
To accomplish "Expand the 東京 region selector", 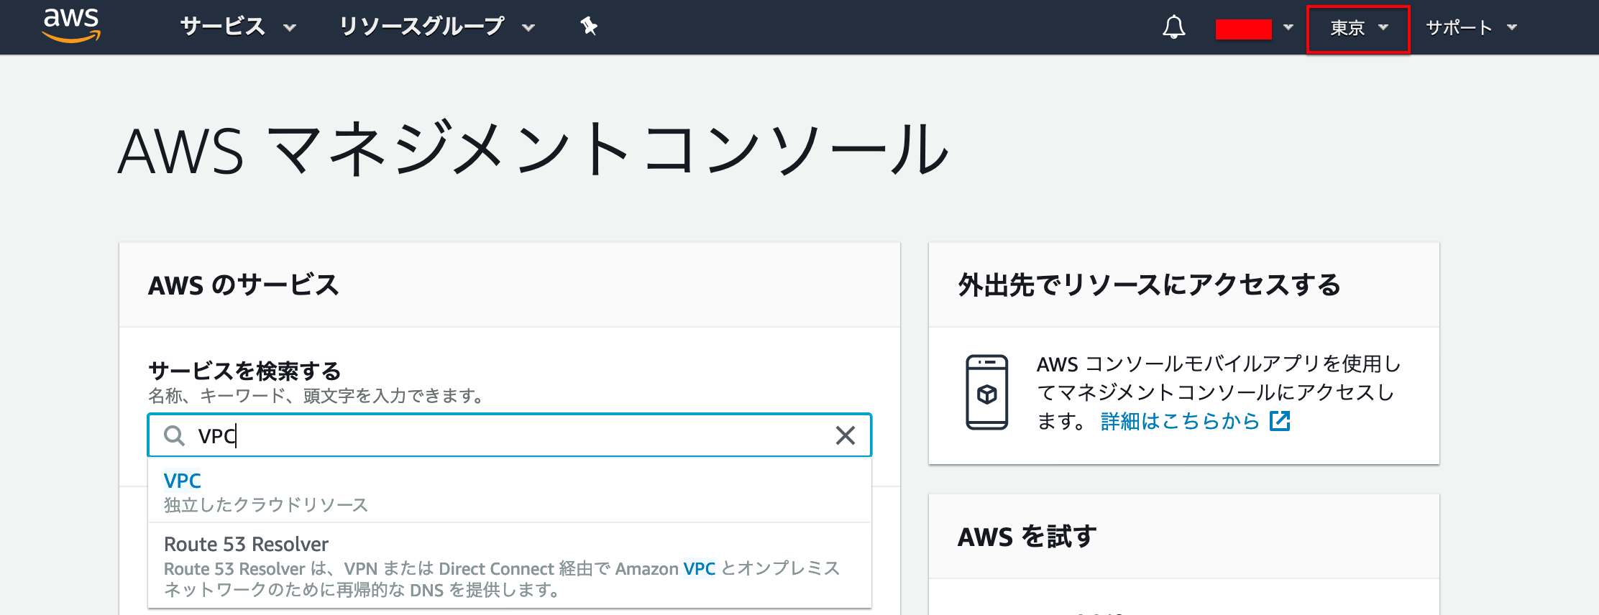I will click(1356, 29).
